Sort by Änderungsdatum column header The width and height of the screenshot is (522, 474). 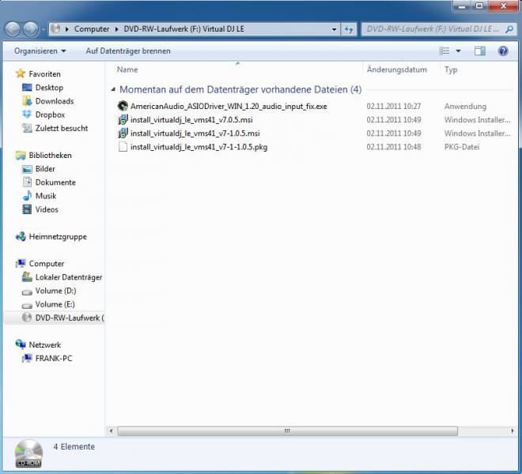click(x=397, y=70)
